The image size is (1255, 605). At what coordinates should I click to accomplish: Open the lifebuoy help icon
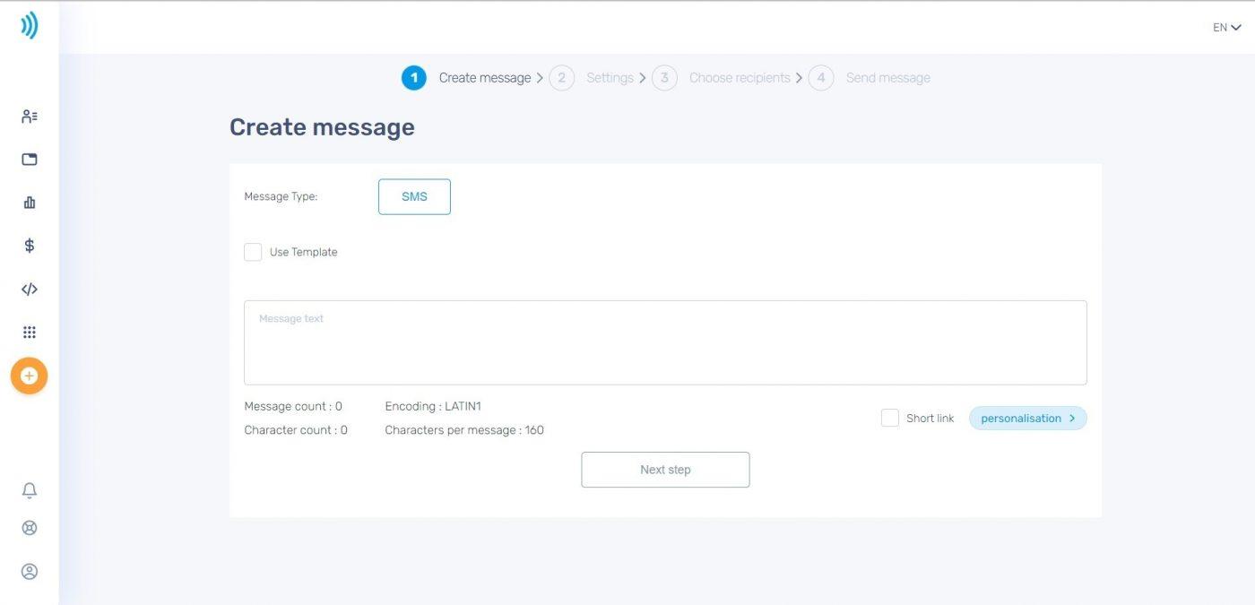30,528
